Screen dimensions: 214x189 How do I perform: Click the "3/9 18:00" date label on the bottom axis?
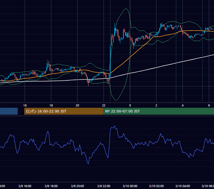pyautogui.click(x=51, y=186)
